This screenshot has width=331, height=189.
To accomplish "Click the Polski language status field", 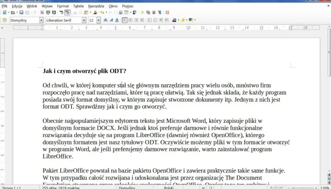I will click(x=169, y=187).
